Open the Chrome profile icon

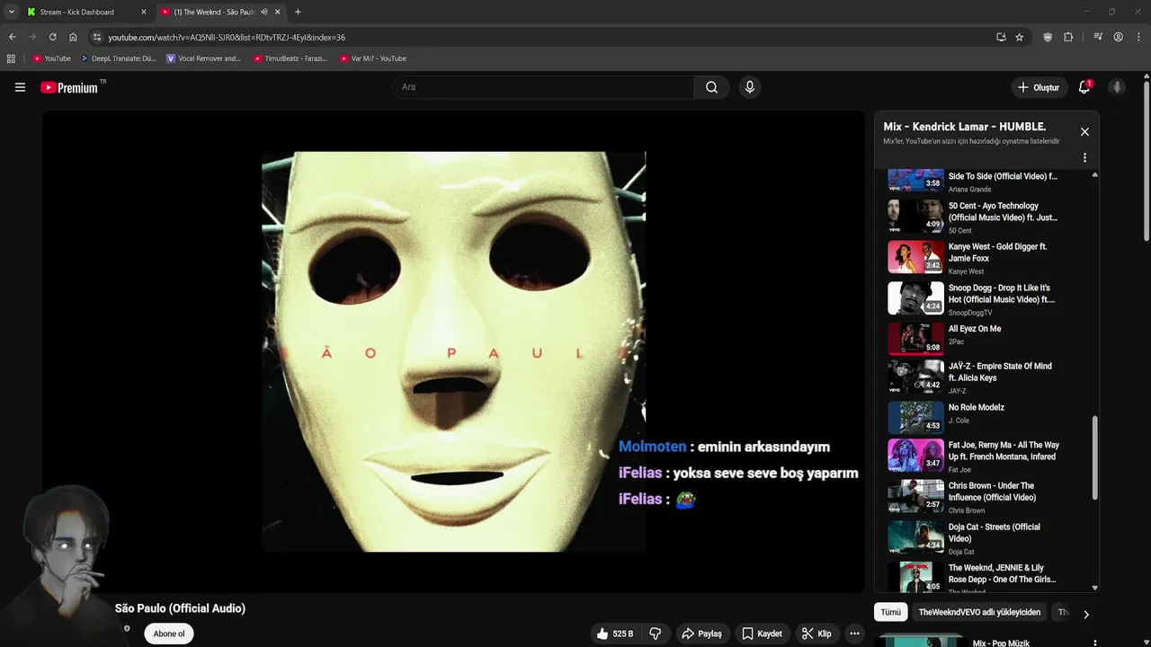tap(1119, 37)
